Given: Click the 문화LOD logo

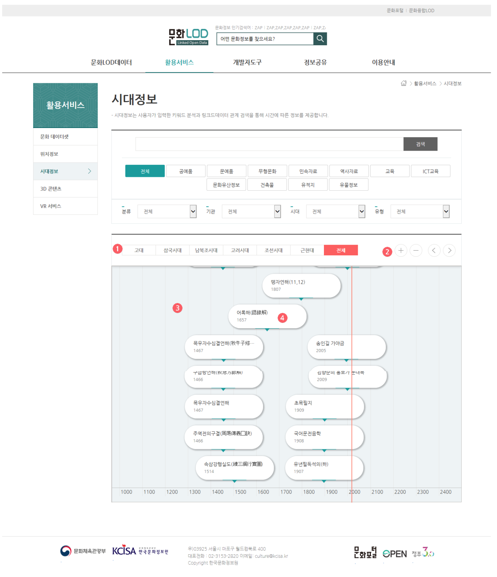Looking at the screenshot, I should click(x=188, y=37).
